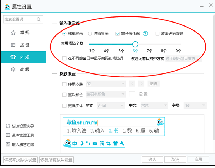The width and height of the screenshot is (215, 168).
Task: Focus the 搜索设置项 search field
Action: (x=23, y=19)
